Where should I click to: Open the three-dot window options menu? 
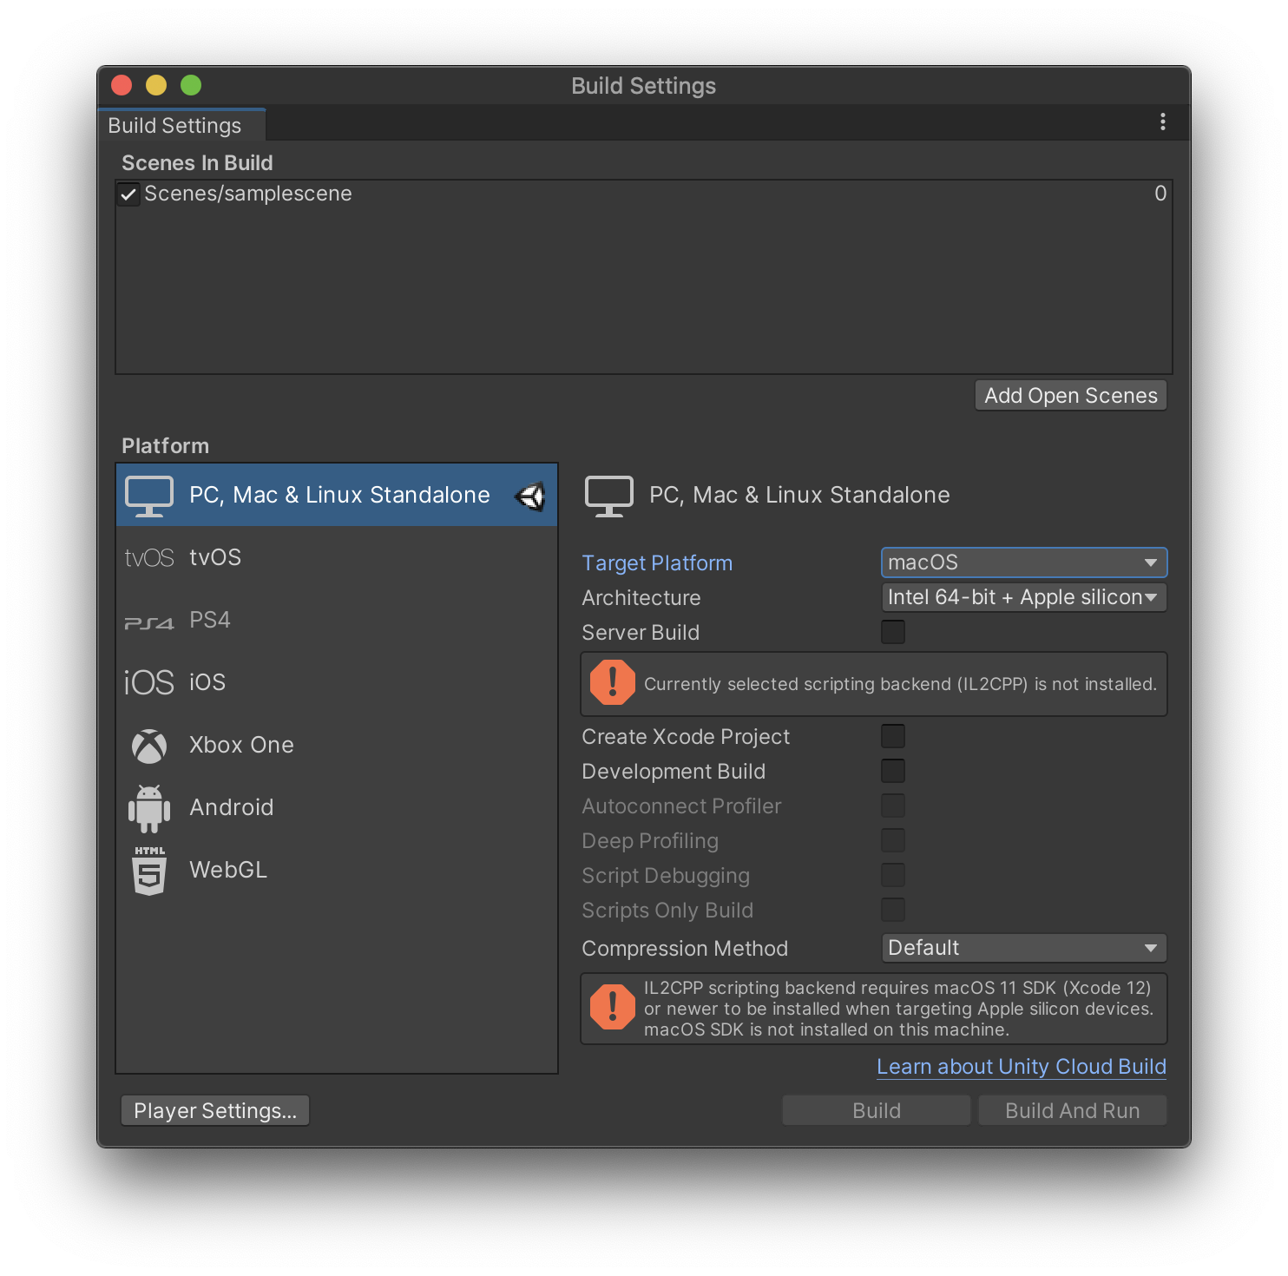pos(1163,122)
